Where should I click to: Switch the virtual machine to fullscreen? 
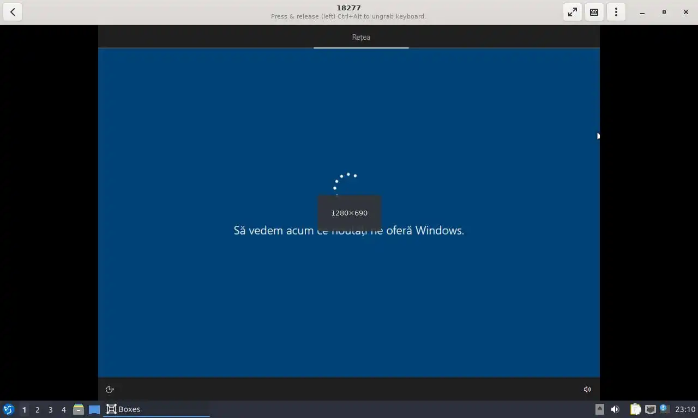(x=573, y=12)
